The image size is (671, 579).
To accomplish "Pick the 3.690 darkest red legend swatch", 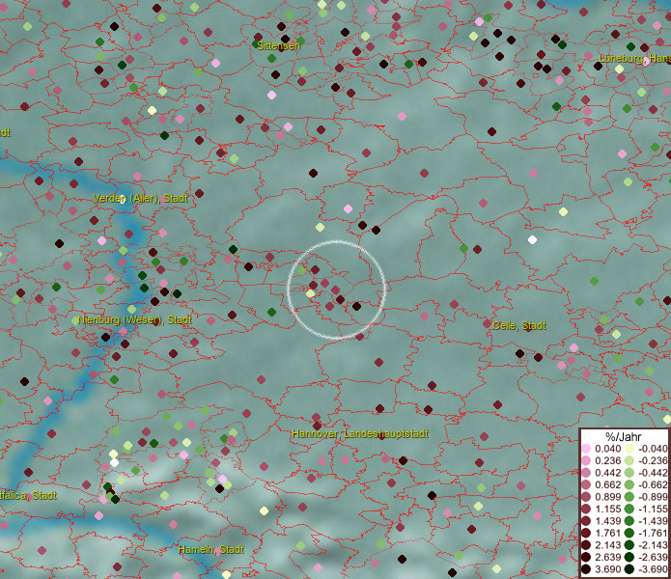I will (586, 569).
